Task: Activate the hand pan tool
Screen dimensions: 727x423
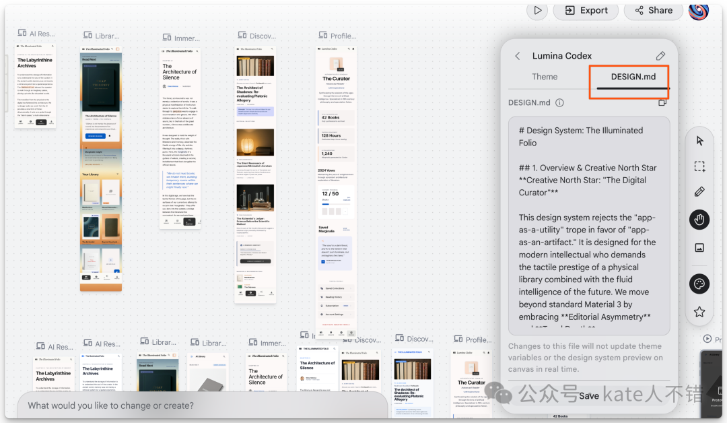Action: [699, 220]
